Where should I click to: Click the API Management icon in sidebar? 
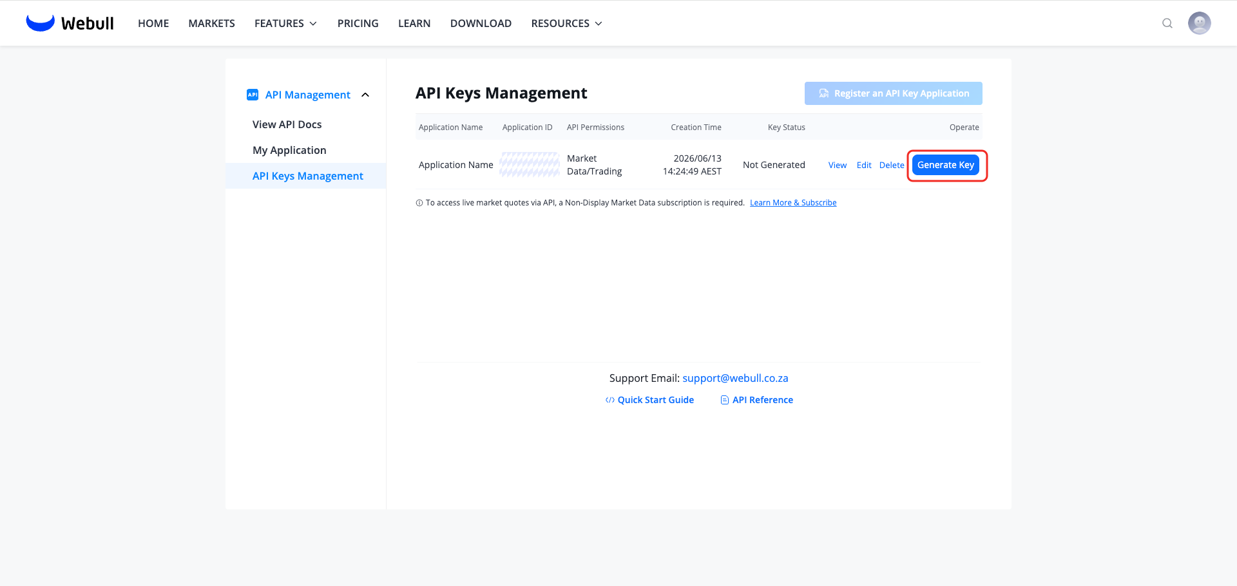pos(253,95)
